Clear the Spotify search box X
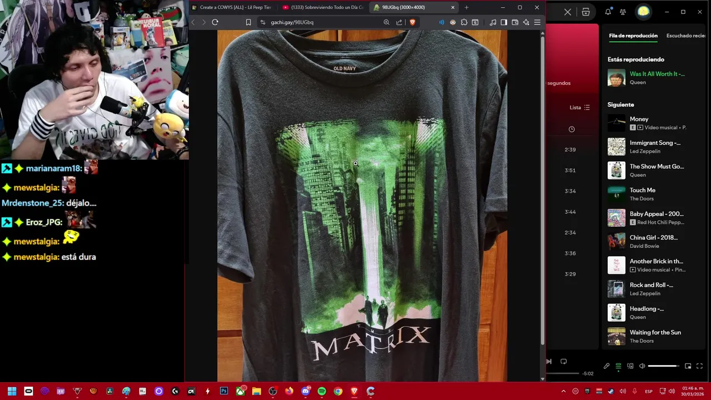The width and height of the screenshot is (711, 400). [567, 12]
